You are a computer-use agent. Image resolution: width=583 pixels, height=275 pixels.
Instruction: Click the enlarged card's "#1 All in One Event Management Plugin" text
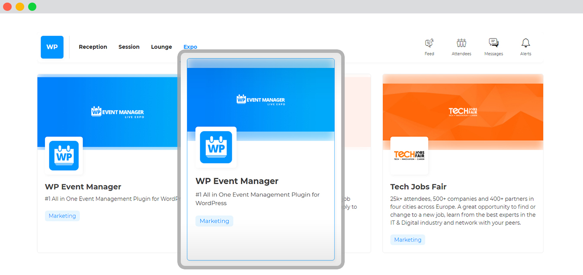[258, 199]
